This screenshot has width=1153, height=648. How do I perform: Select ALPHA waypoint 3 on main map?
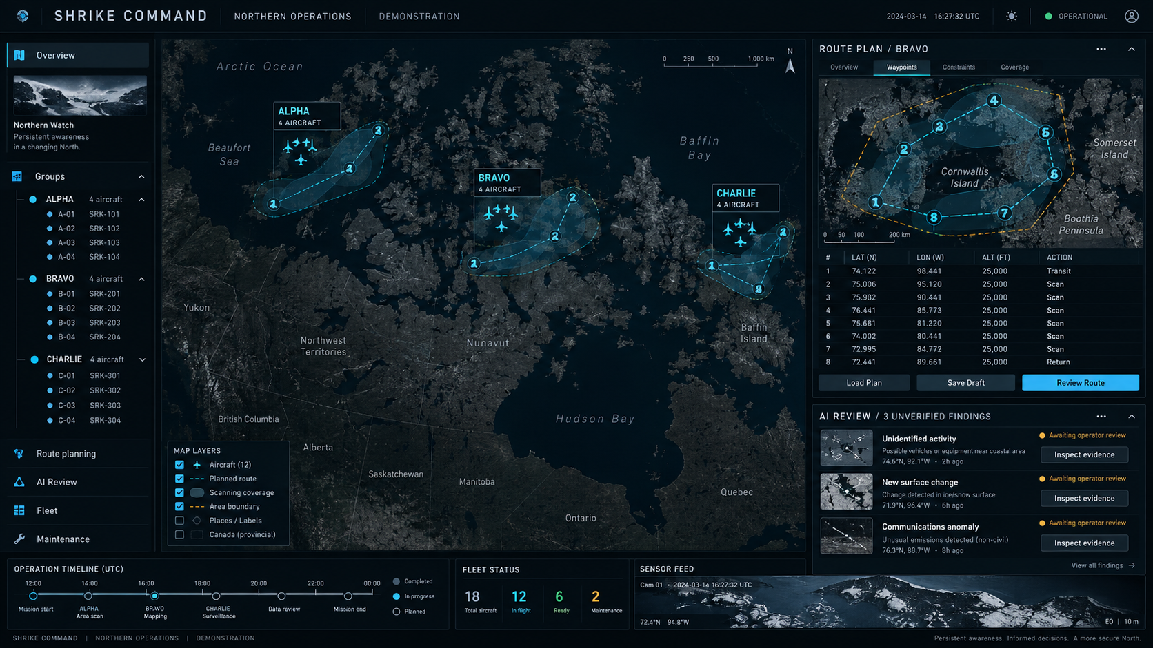pos(378,130)
